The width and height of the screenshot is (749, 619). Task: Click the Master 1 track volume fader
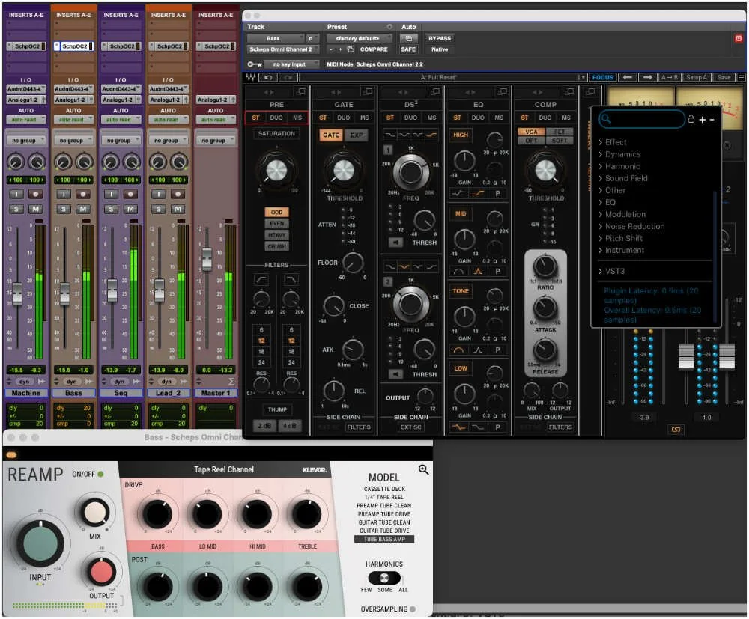[207, 260]
